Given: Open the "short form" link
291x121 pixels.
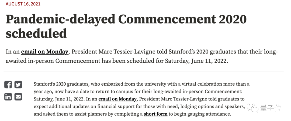Looking at the screenshot, I should coord(155,114).
